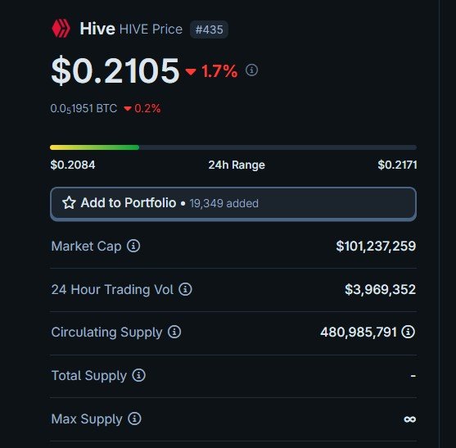Viewport: 456px width, 448px height.
Task: Click the infinity max supply symbol
Action: [410, 419]
